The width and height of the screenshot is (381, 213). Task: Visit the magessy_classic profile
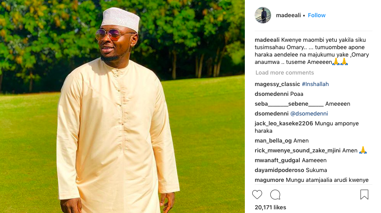277,84
